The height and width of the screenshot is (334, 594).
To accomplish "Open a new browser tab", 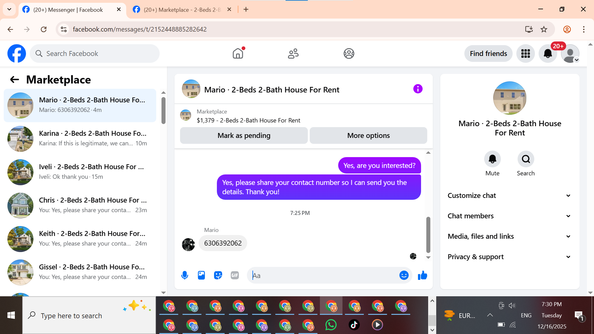I will click(246, 10).
